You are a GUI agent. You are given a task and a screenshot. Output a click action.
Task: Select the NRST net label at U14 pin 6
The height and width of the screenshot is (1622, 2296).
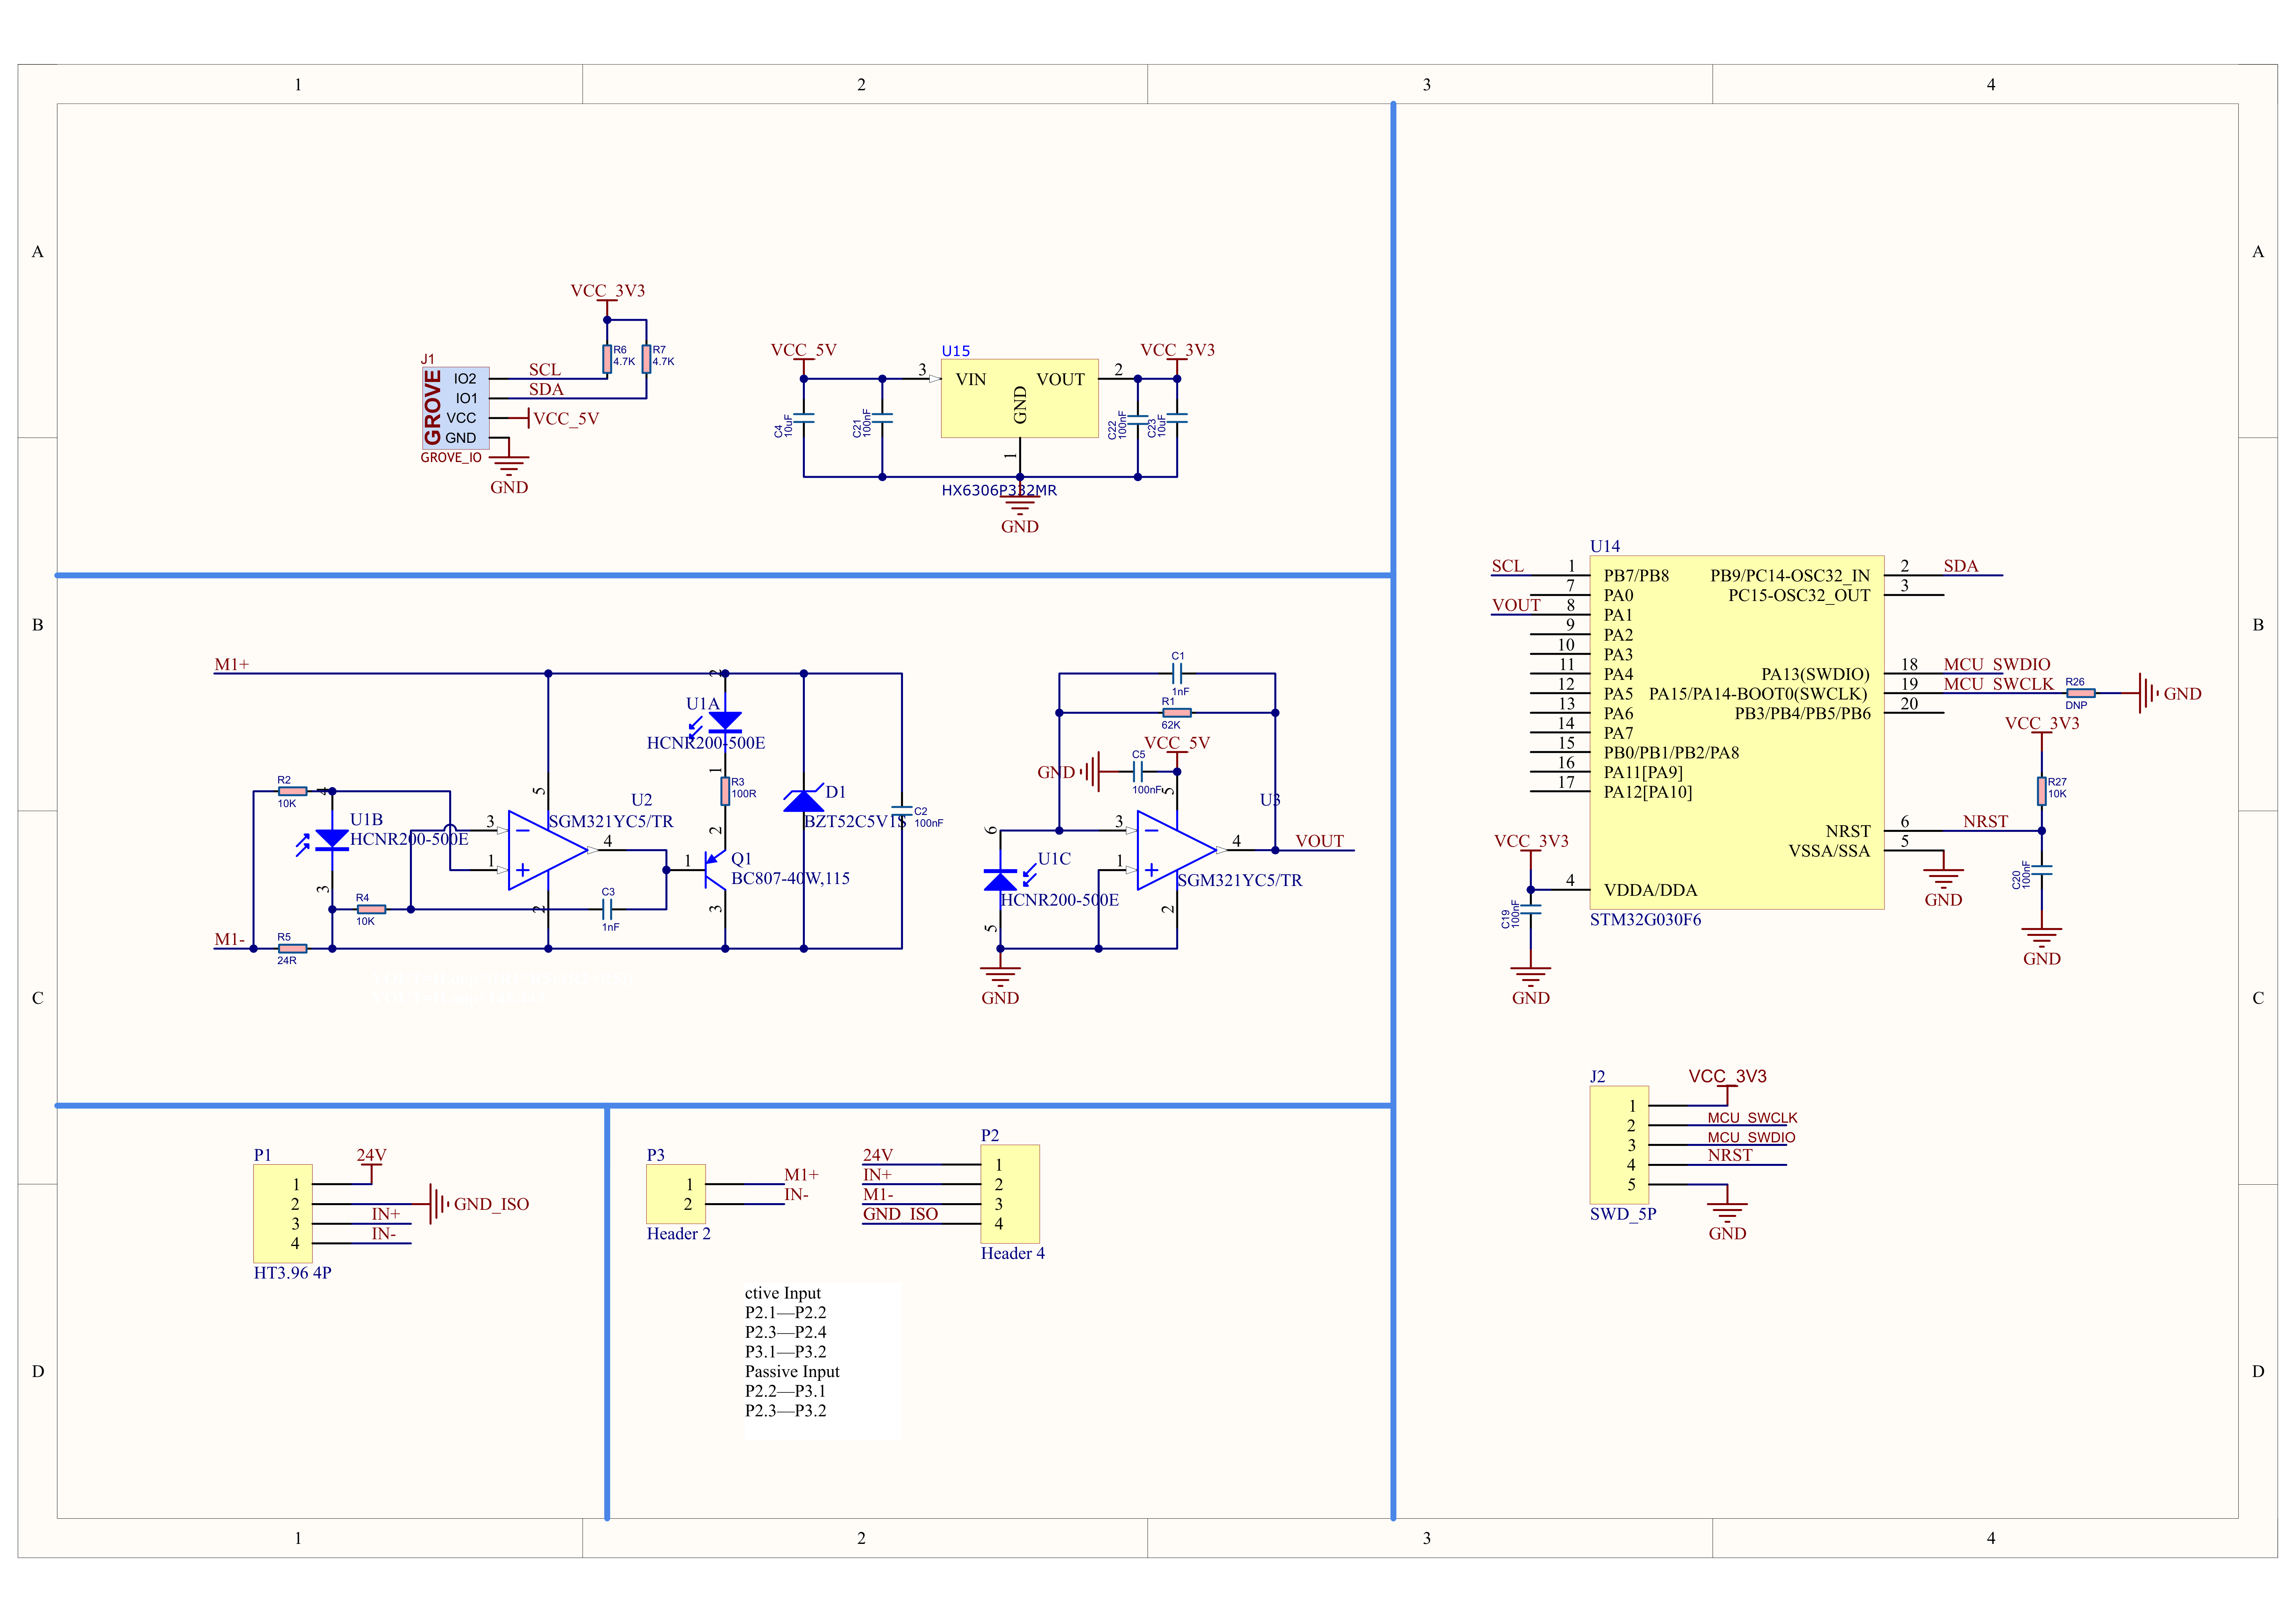(x=1985, y=821)
